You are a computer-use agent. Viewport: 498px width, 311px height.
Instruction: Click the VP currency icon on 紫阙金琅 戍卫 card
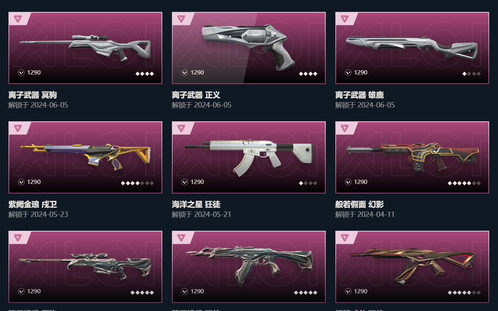click(x=21, y=182)
